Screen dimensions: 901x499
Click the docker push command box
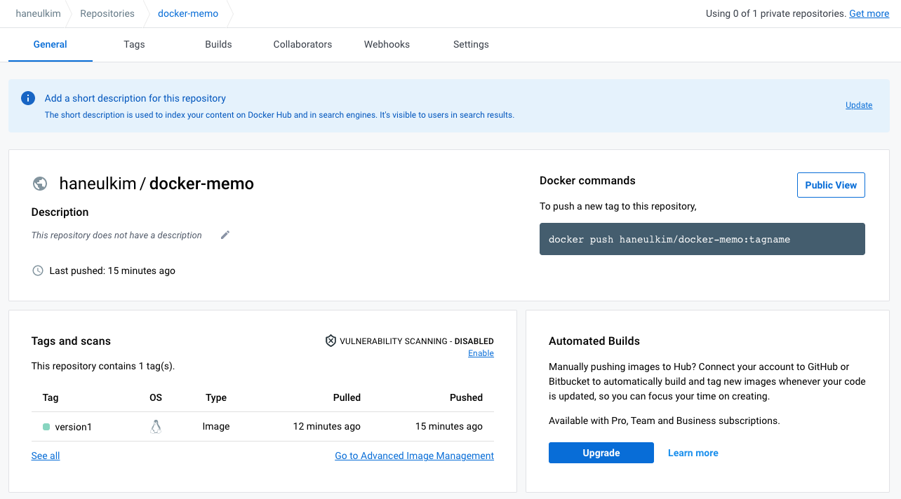(x=702, y=239)
